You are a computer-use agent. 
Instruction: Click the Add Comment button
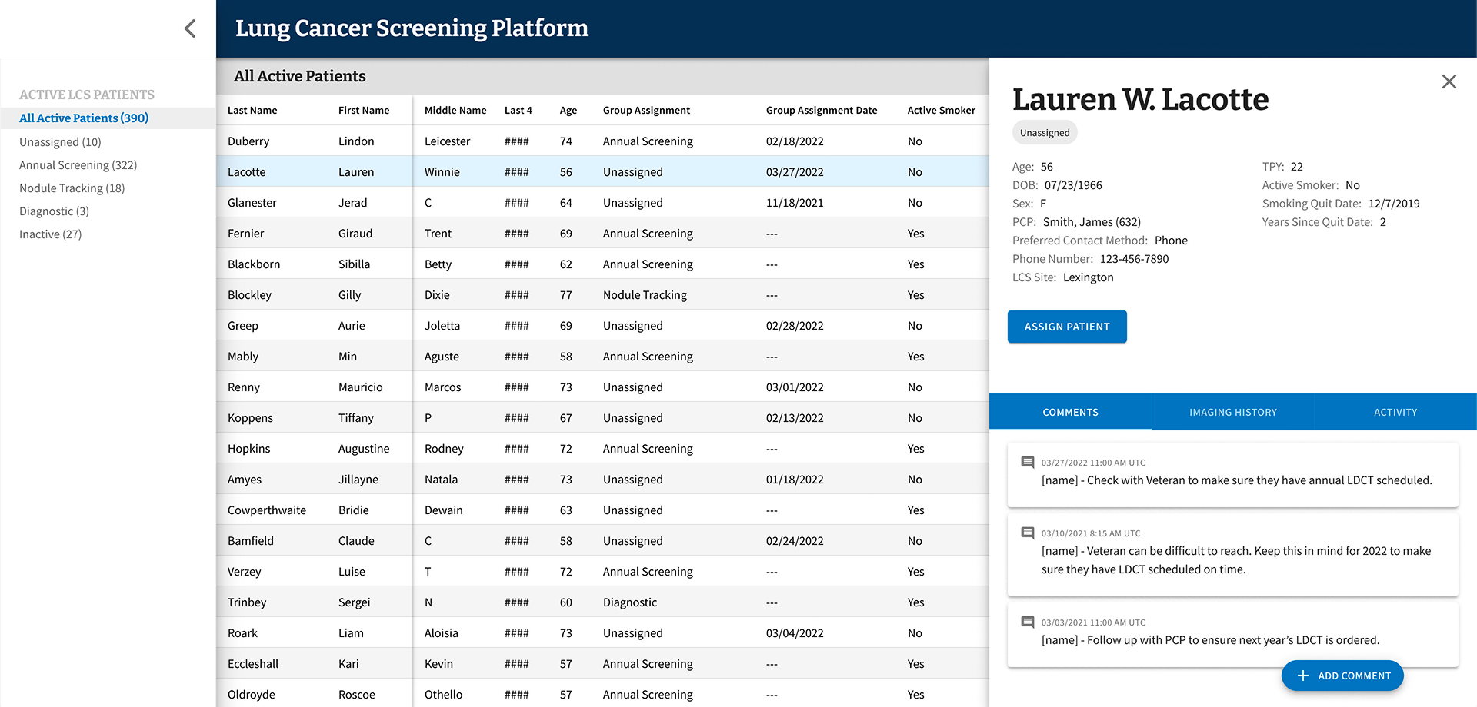1342,675
